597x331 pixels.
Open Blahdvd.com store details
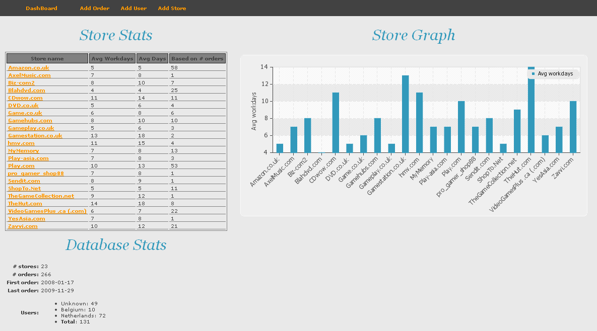(x=27, y=91)
